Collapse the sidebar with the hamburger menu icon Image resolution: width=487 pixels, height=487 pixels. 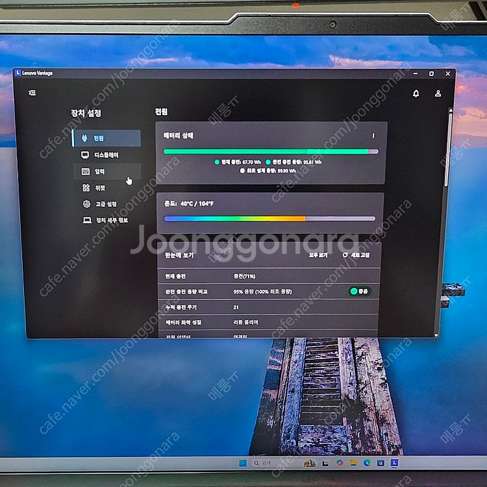click(32, 93)
